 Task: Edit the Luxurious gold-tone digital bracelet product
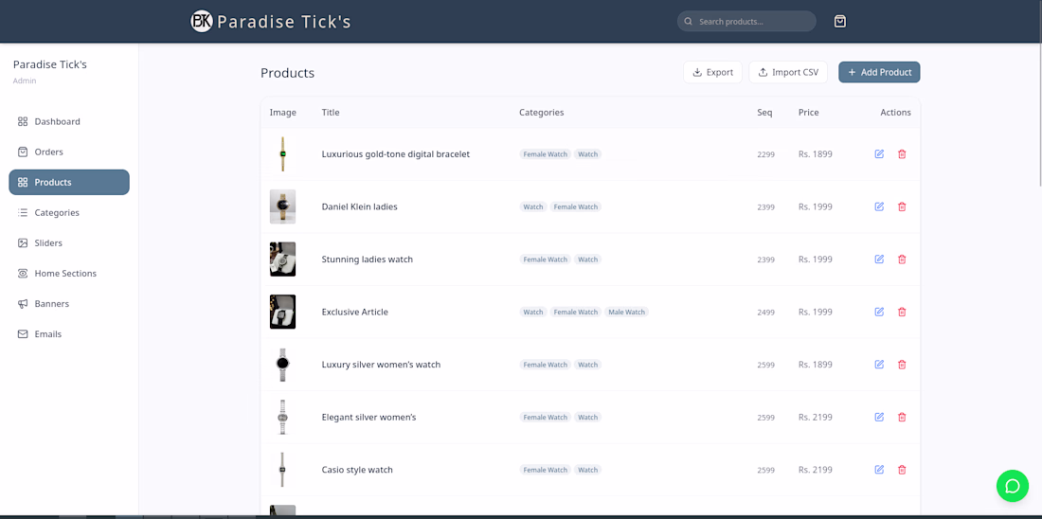pyautogui.click(x=879, y=154)
